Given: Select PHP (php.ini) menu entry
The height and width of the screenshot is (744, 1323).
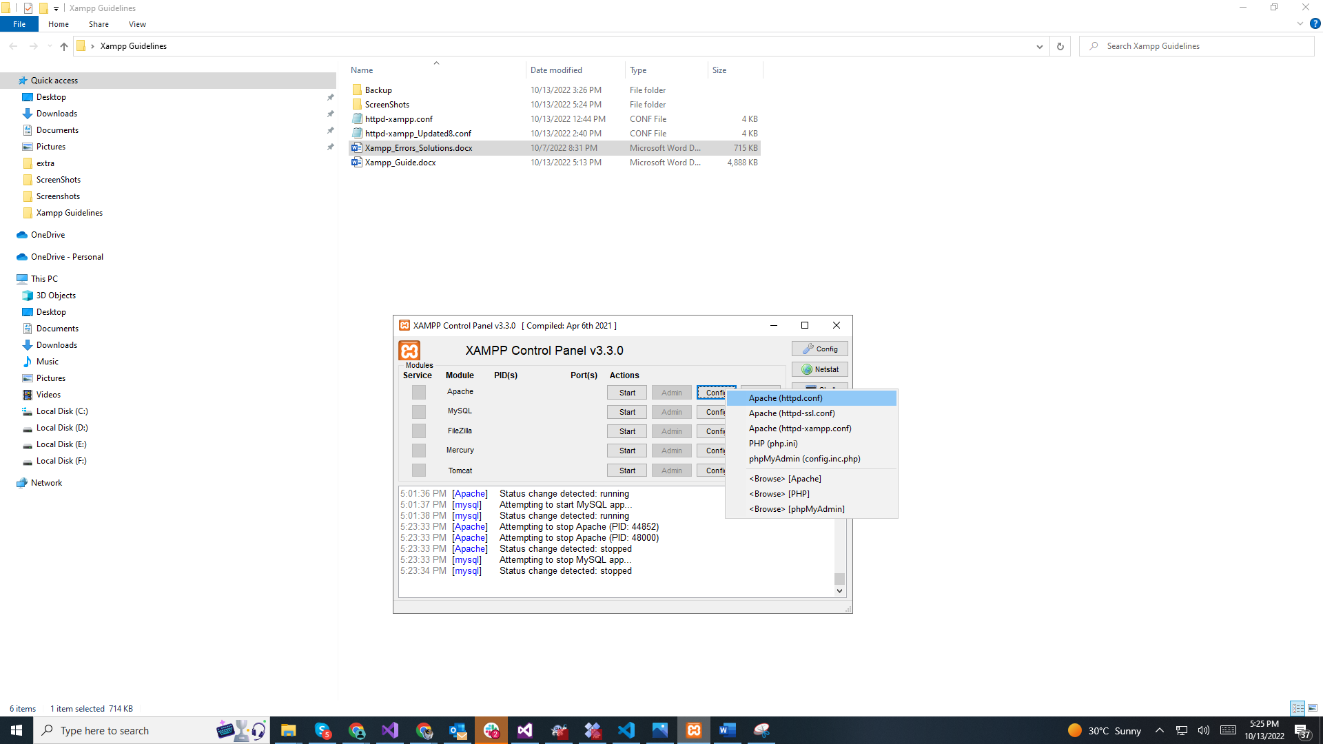Looking at the screenshot, I should [811, 444].
